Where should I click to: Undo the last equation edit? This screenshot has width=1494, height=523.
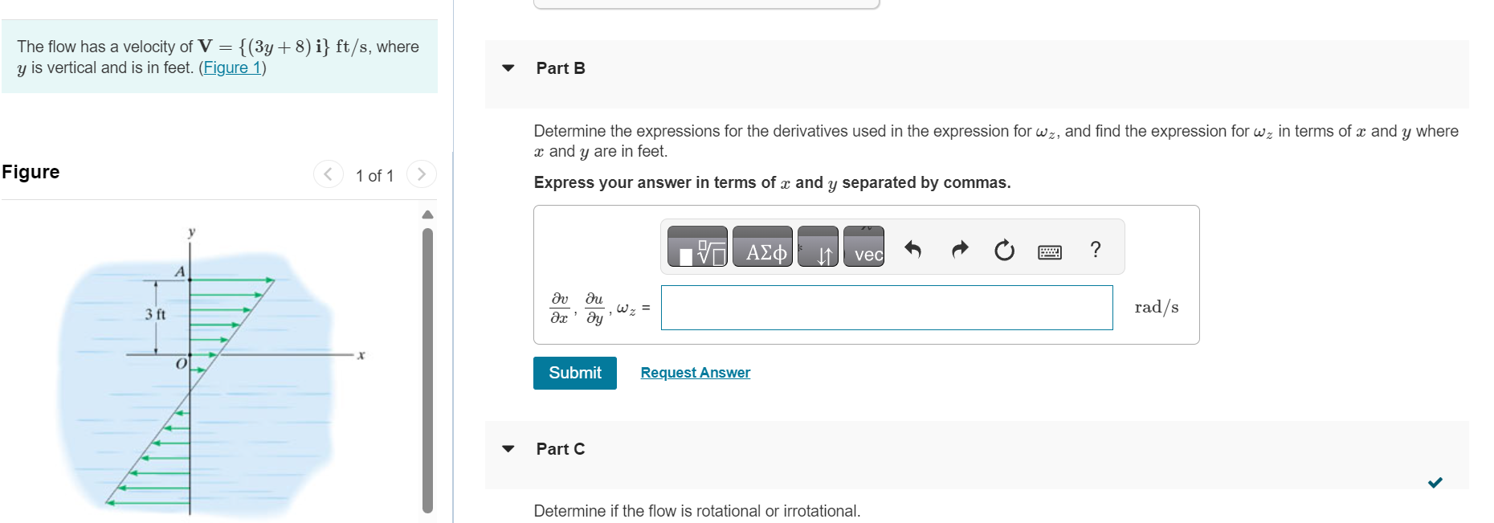pos(914,247)
